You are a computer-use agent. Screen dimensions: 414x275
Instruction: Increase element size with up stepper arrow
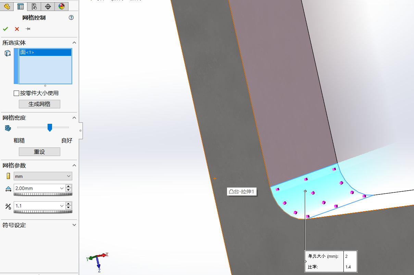click(69, 187)
